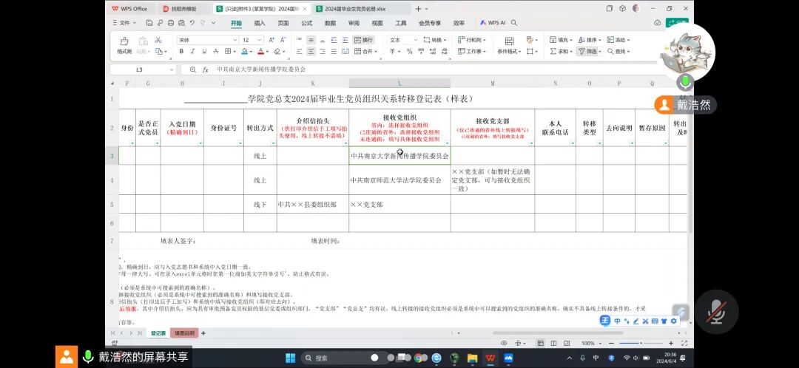Click the increase font size icon

272,40
